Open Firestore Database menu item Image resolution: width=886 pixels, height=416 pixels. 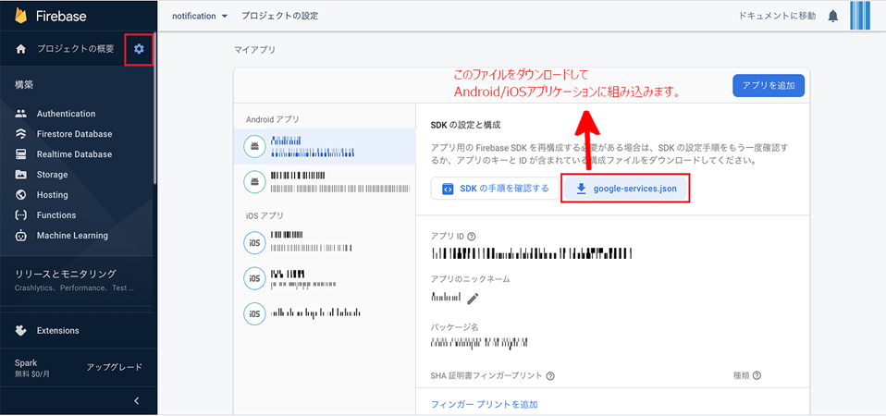point(76,134)
